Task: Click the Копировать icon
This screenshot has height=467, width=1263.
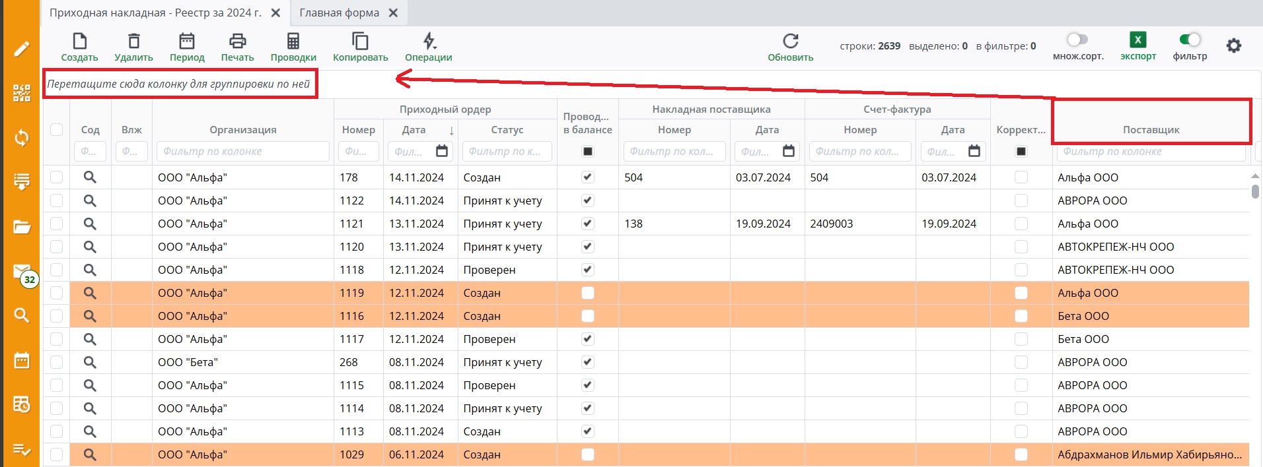Action: (360, 42)
